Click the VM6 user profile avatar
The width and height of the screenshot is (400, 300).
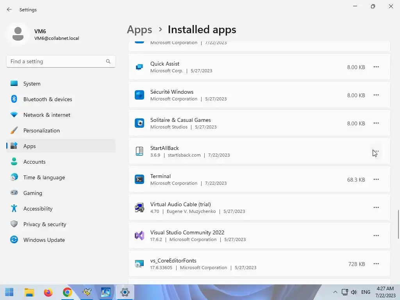(18, 34)
